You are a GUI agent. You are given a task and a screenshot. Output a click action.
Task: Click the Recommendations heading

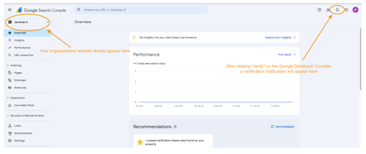[x=152, y=127]
